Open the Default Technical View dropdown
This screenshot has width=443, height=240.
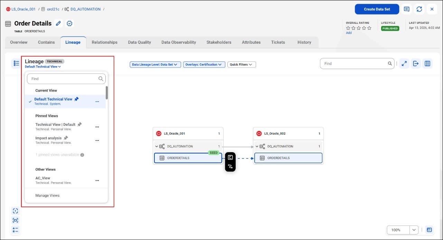[x=43, y=67]
